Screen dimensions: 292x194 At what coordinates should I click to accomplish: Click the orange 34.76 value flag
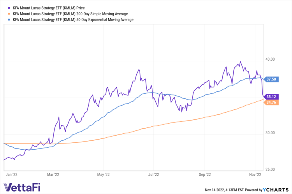pyautogui.click(x=270, y=102)
